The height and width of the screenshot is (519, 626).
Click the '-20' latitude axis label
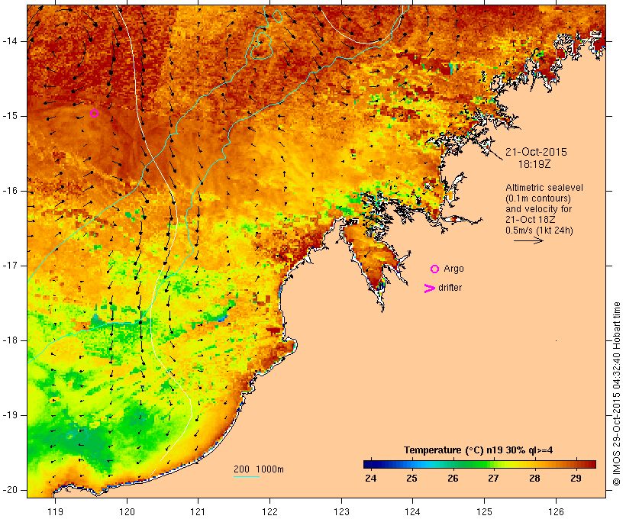point(9,490)
